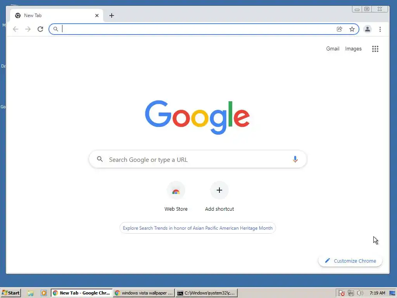The image size is (397, 298).
Task: Launch the media player quick launch icon
Action: (43, 293)
